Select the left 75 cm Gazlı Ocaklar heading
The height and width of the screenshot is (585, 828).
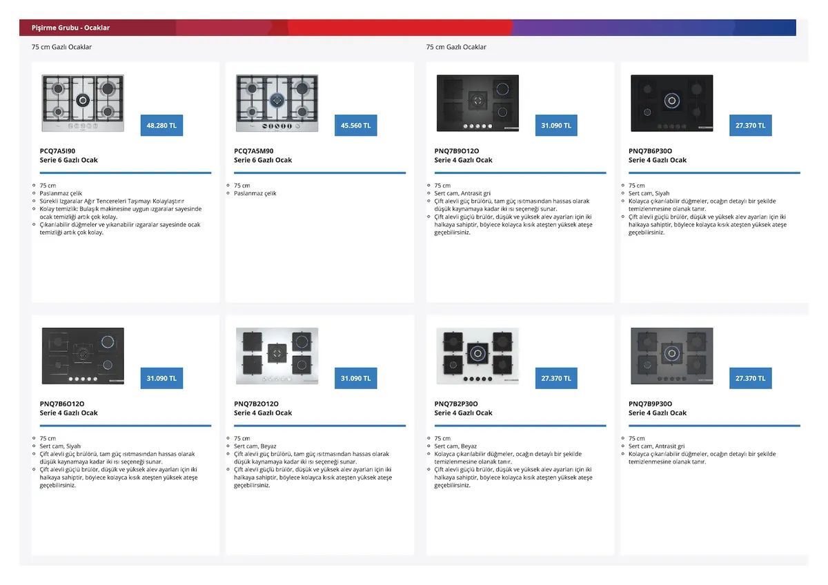click(x=61, y=47)
